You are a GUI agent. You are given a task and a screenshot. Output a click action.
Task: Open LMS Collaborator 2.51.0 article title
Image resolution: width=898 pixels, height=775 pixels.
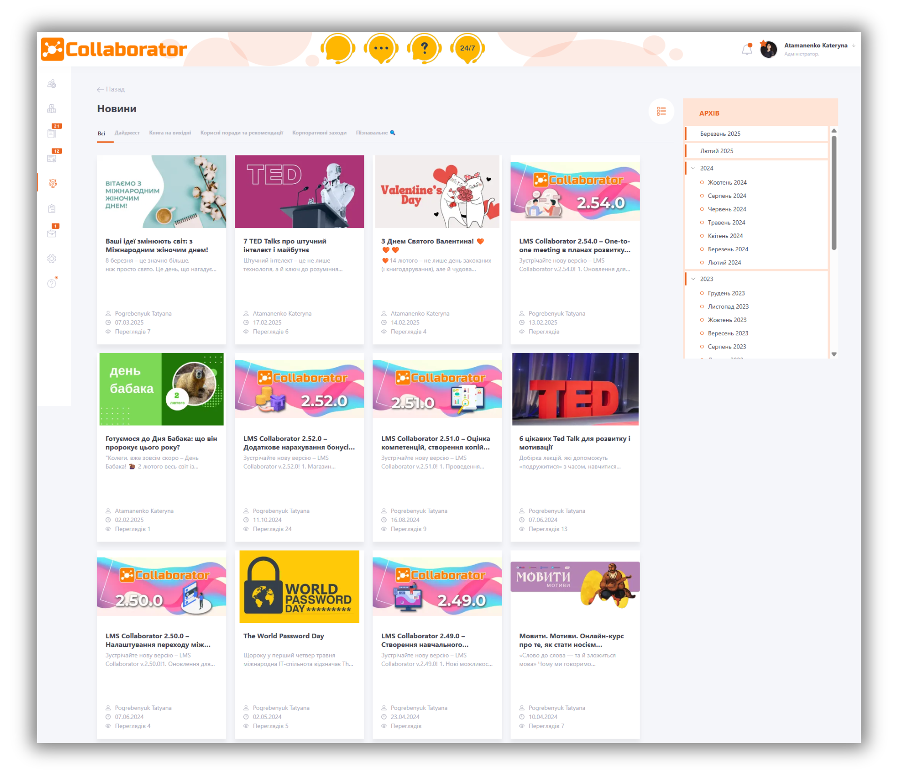point(435,443)
